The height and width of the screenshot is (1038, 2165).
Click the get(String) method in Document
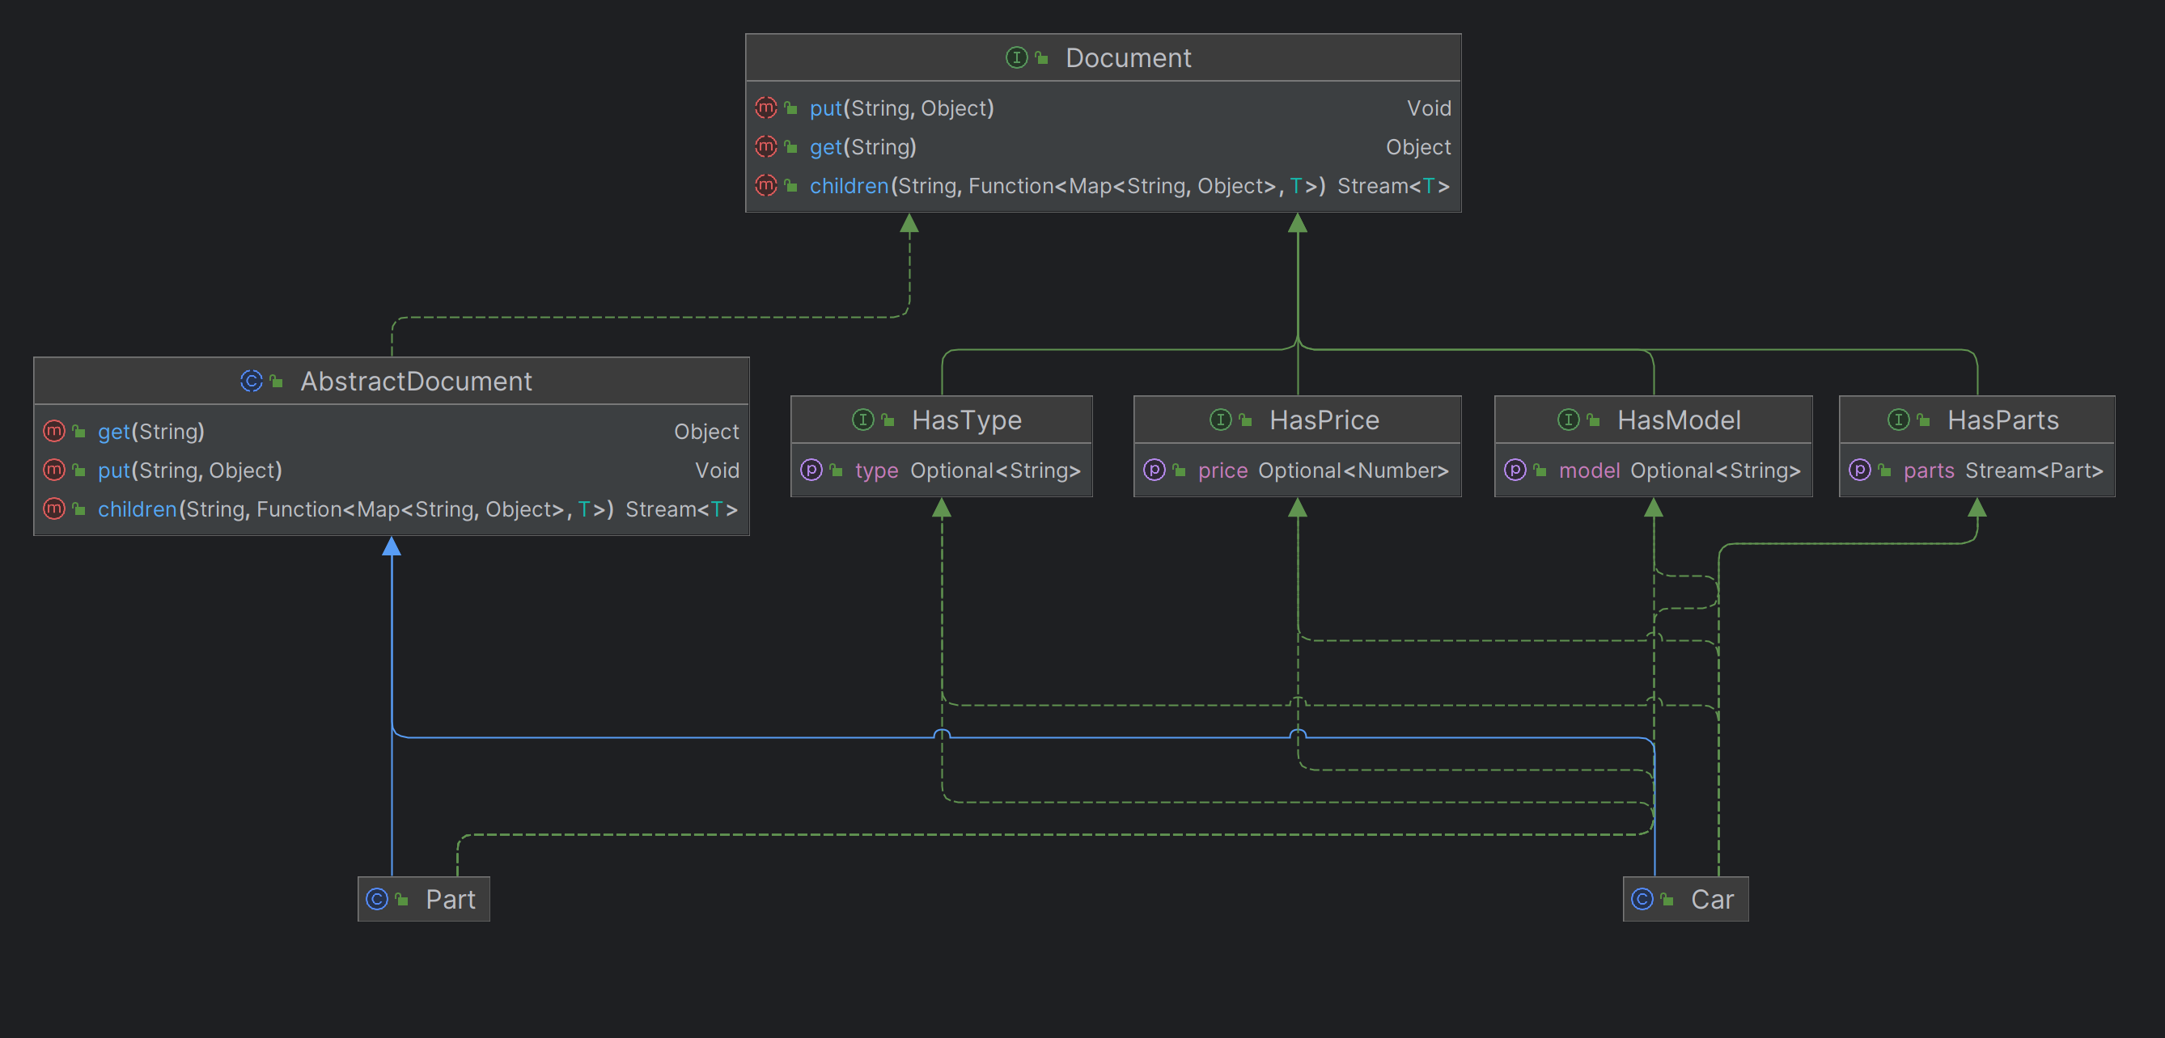pos(862,147)
